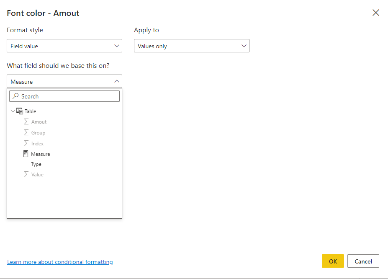Click the Table label in the tree

(31, 111)
